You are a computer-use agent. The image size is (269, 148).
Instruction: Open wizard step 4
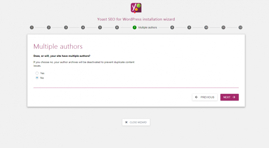point(83,28)
